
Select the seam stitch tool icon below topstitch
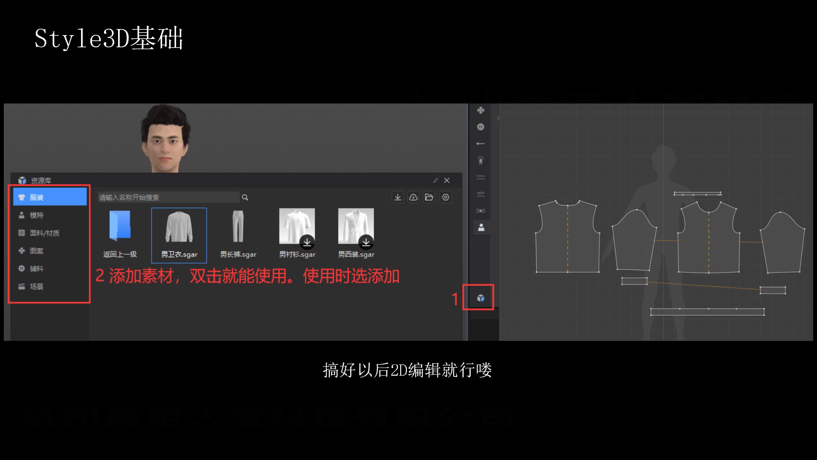click(481, 194)
